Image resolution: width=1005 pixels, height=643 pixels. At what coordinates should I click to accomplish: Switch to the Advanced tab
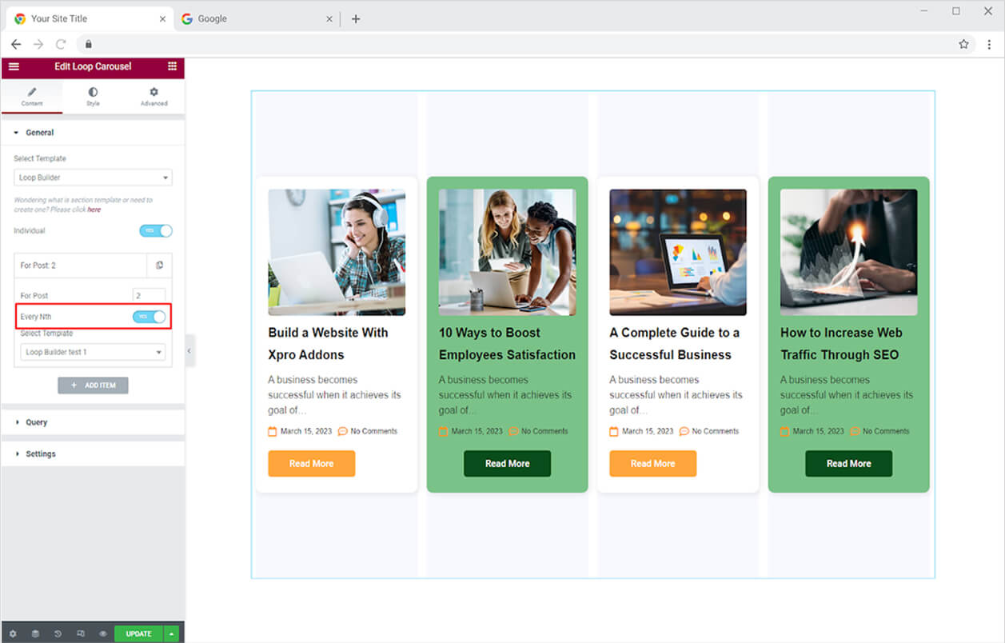(154, 97)
